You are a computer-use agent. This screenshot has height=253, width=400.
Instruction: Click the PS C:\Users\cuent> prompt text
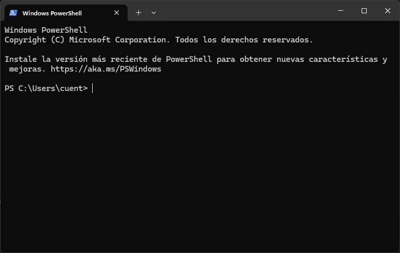46,88
